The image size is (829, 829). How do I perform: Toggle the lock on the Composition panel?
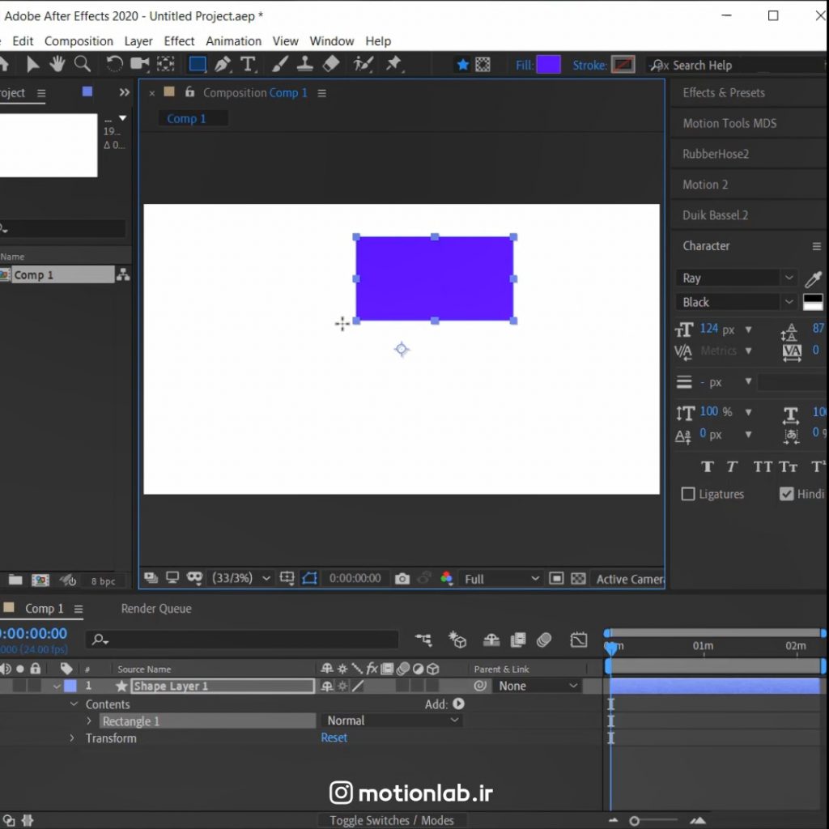point(189,92)
